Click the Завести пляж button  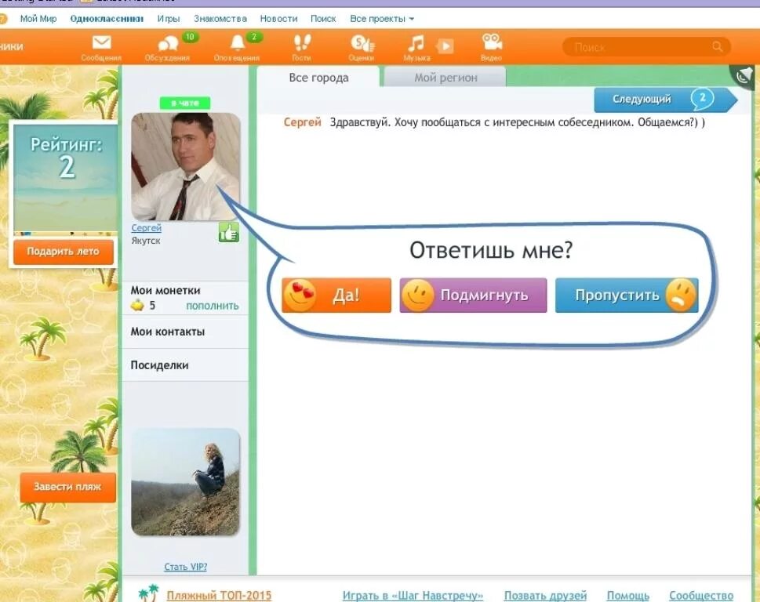coord(68,487)
